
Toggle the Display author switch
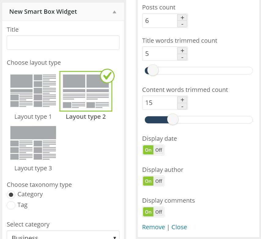153,181
